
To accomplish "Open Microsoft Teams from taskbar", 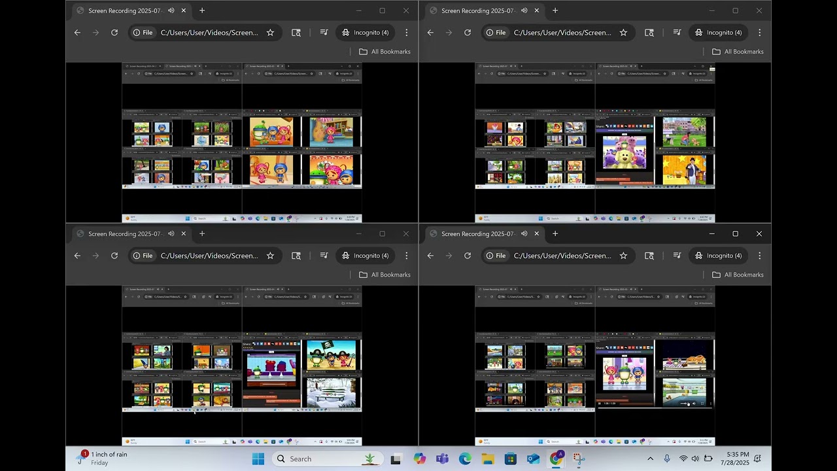I will (x=442, y=459).
